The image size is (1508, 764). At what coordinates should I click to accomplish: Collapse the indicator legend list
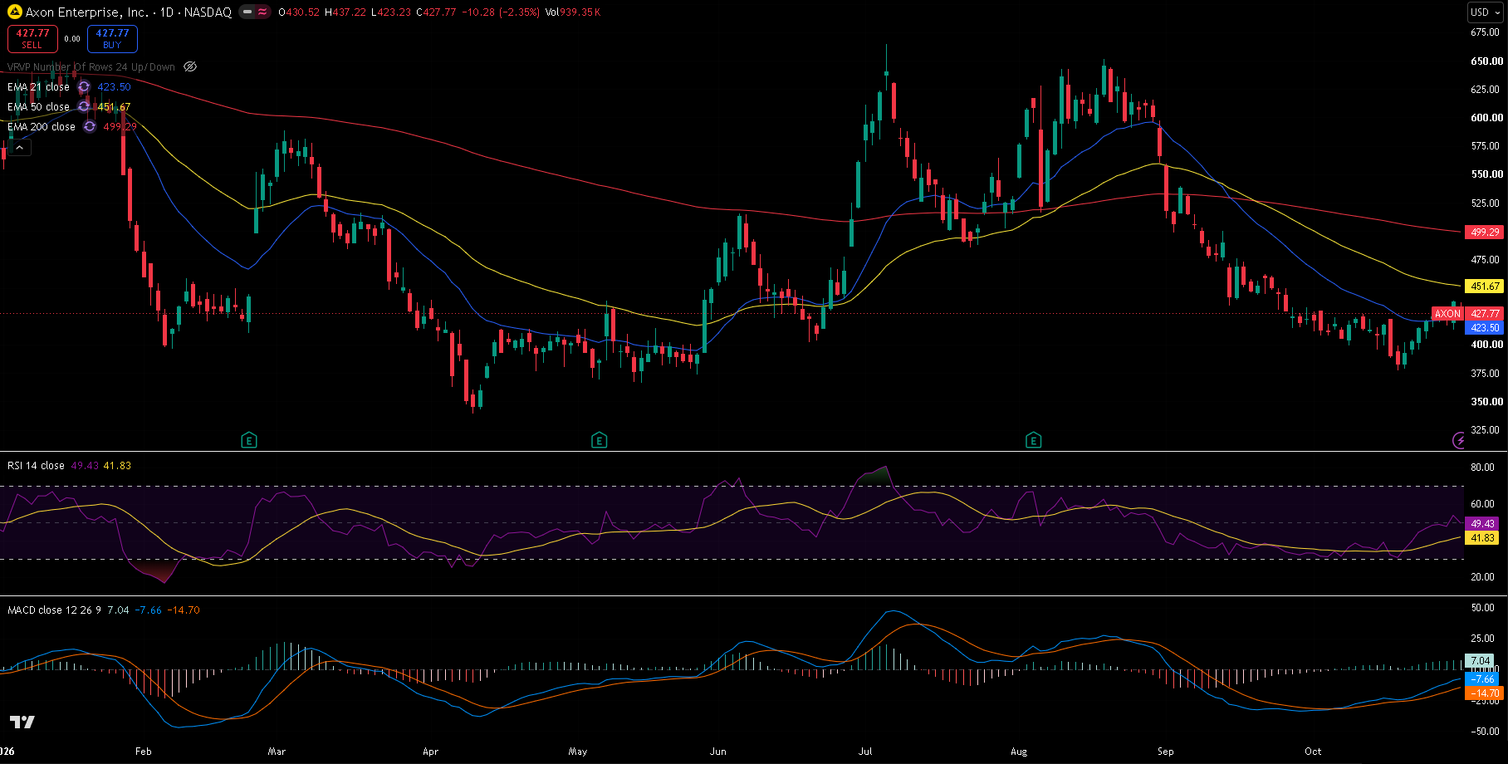click(x=20, y=148)
